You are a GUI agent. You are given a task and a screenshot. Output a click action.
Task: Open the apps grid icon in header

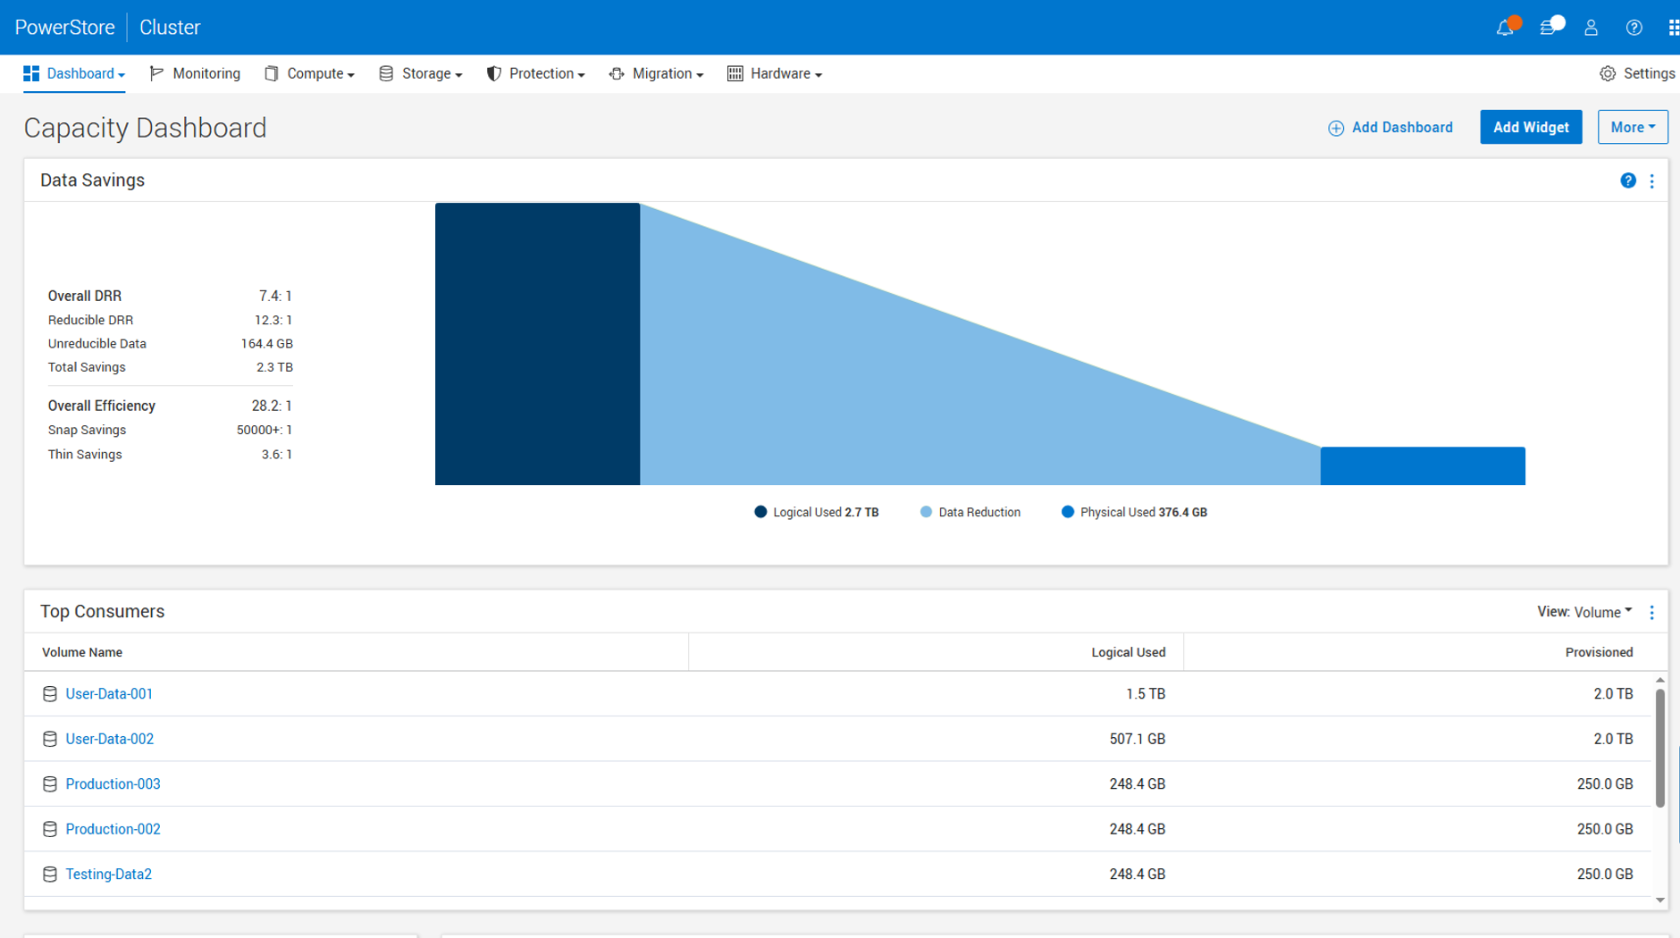coord(1673,28)
